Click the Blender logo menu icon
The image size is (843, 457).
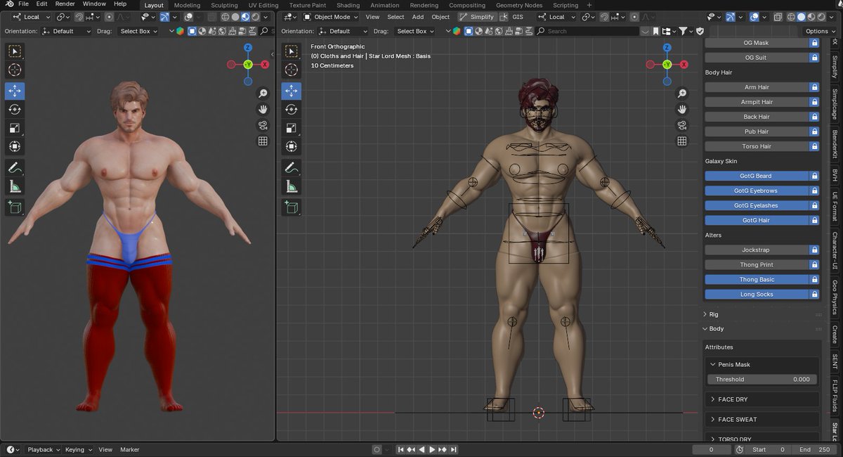[x=8, y=4]
